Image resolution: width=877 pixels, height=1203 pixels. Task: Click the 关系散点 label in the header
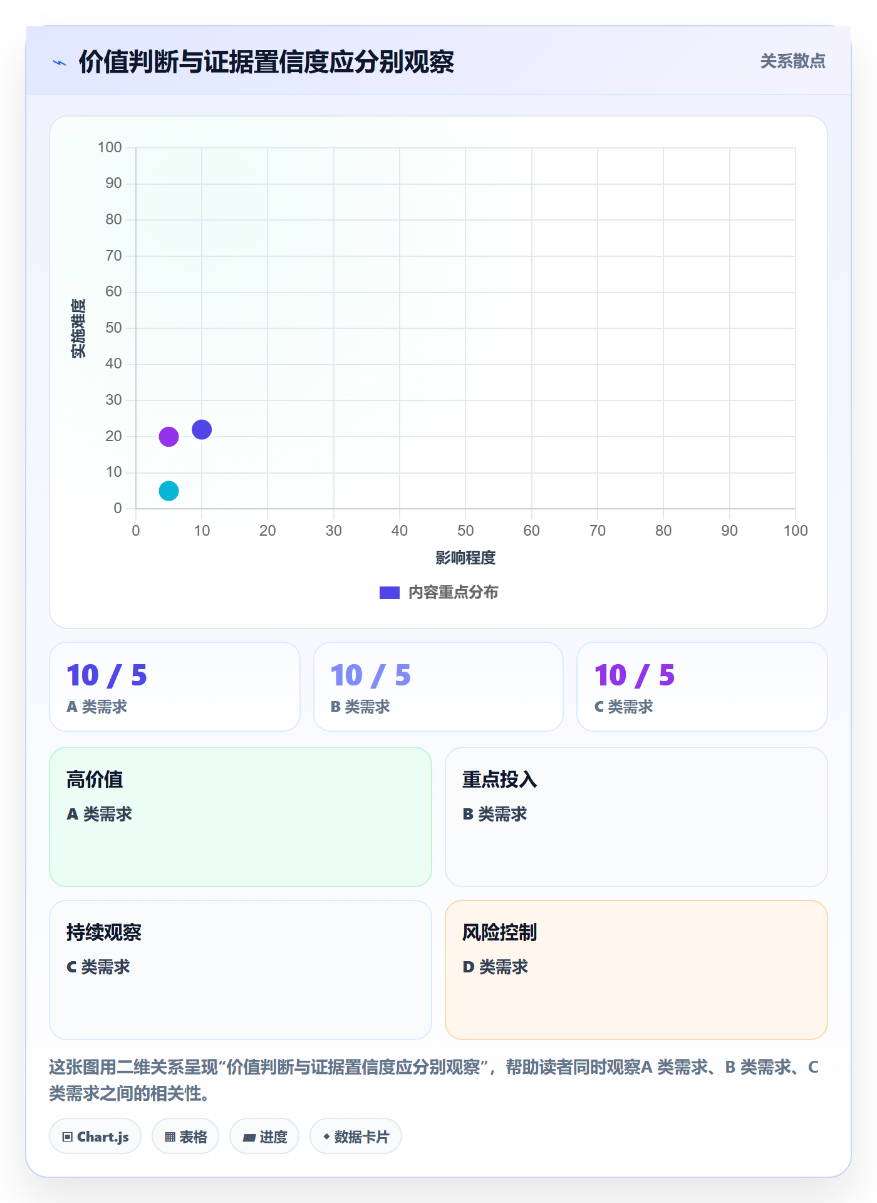[792, 61]
